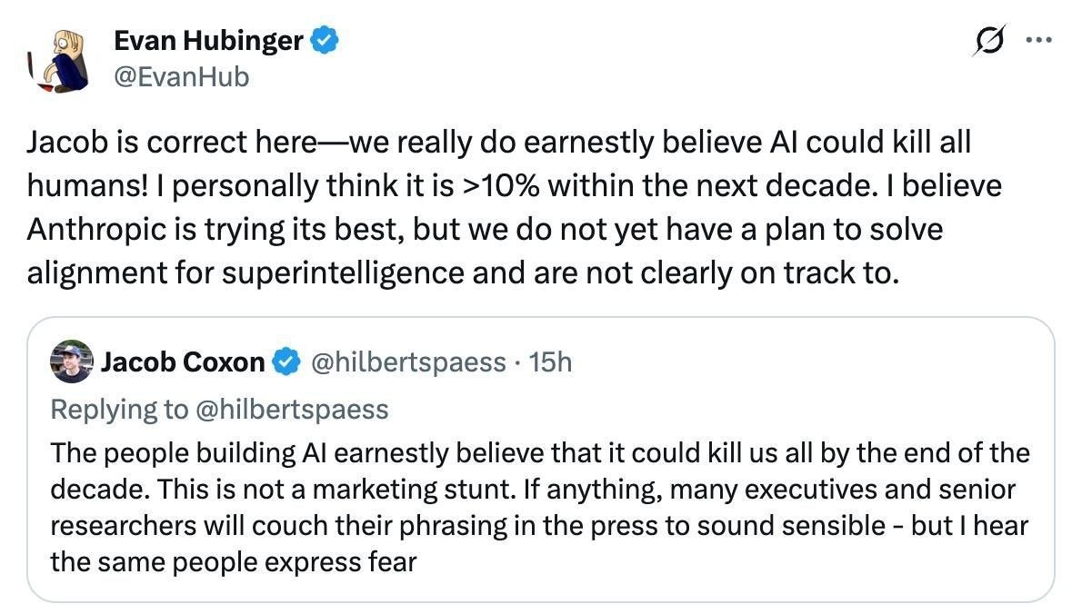
Task: Click Evan Hubinger's blue verified badge
Action: coord(325,40)
